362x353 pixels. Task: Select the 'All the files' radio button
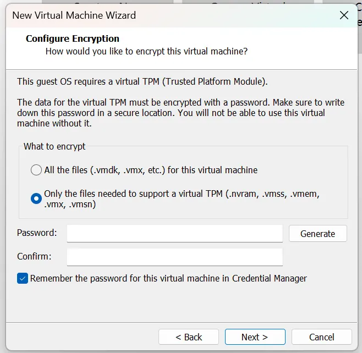pos(36,170)
